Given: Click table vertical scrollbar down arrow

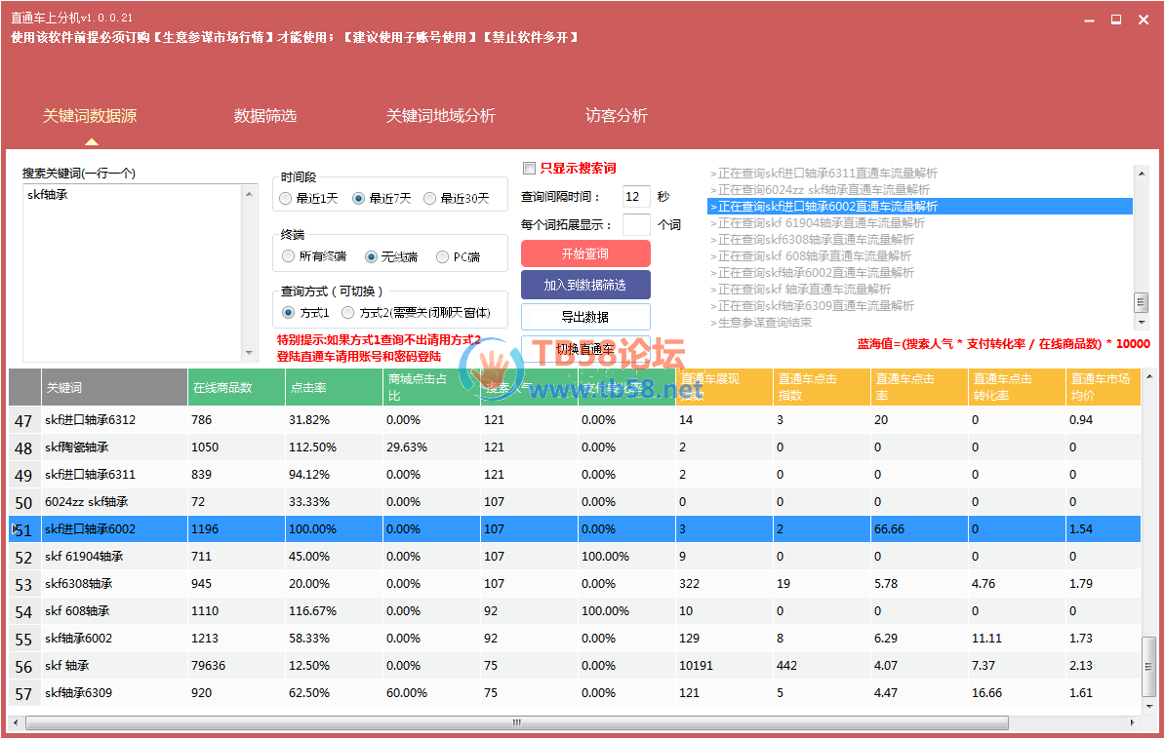Looking at the screenshot, I should tap(1149, 706).
